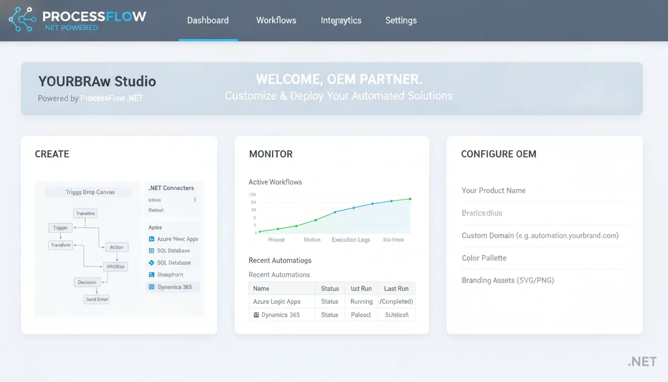668x382 pixels.
Task: Click the Trigg Drop Canvas header bar
Action: point(88,192)
